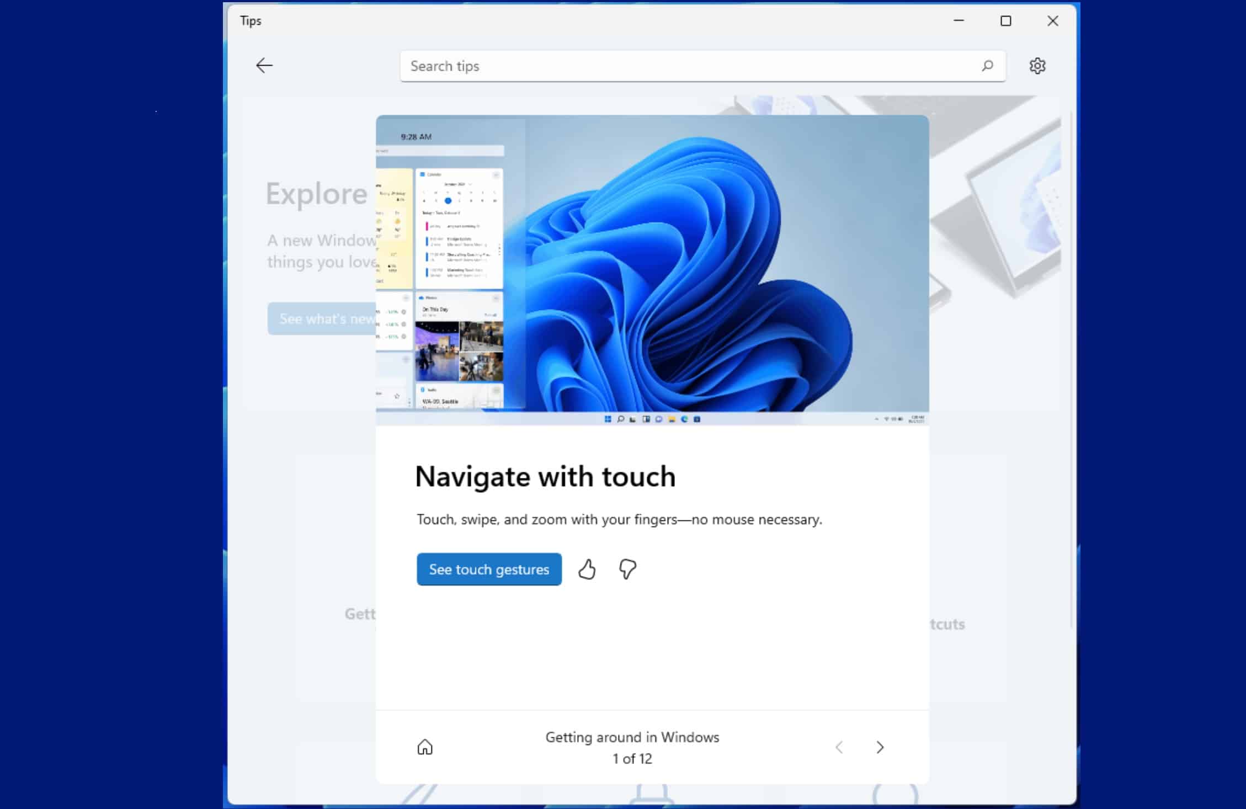1246x809 pixels.
Task: Click the 1 of 12 counter
Action: pos(632,759)
